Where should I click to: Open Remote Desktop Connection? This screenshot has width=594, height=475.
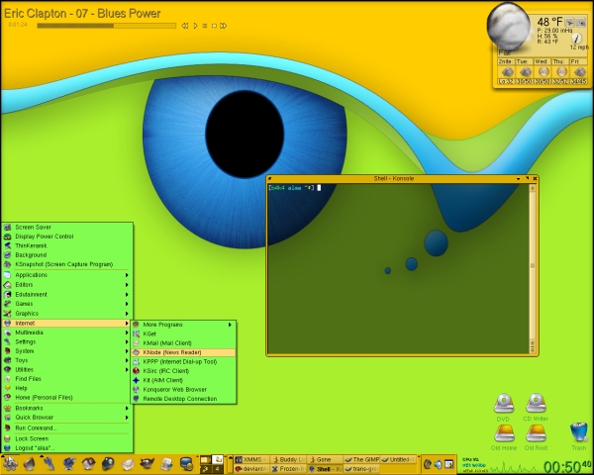pyautogui.click(x=183, y=399)
